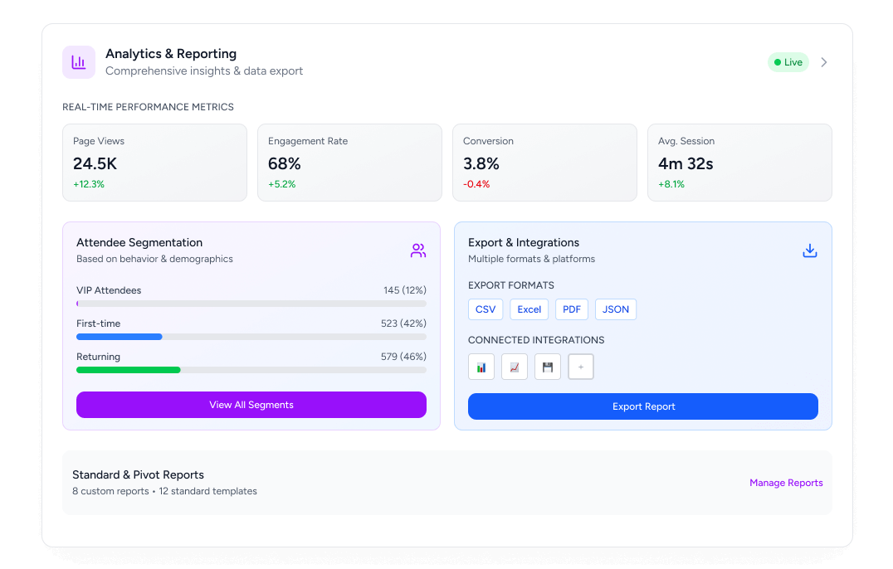Open the line chart integration icon

[515, 367]
